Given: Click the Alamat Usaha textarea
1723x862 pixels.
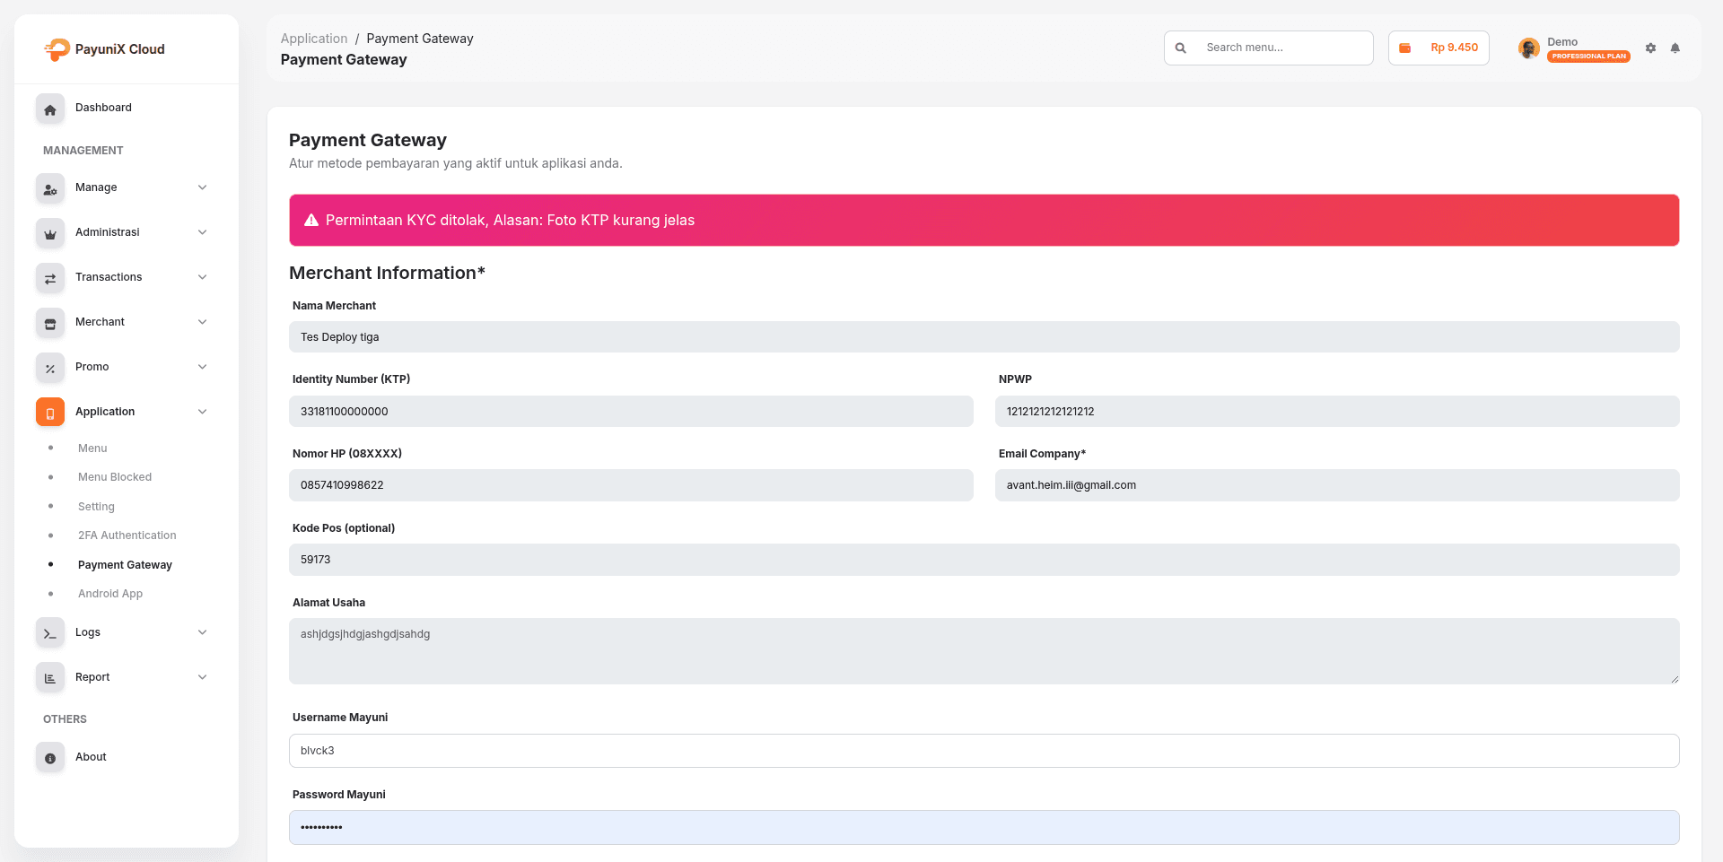Looking at the screenshot, I should click(984, 651).
